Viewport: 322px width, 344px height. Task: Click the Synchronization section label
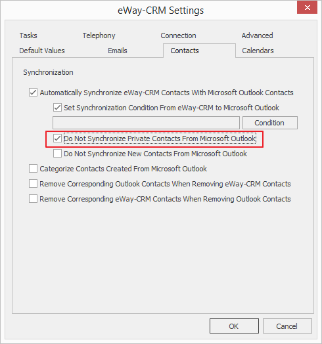(x=48, y=72)
